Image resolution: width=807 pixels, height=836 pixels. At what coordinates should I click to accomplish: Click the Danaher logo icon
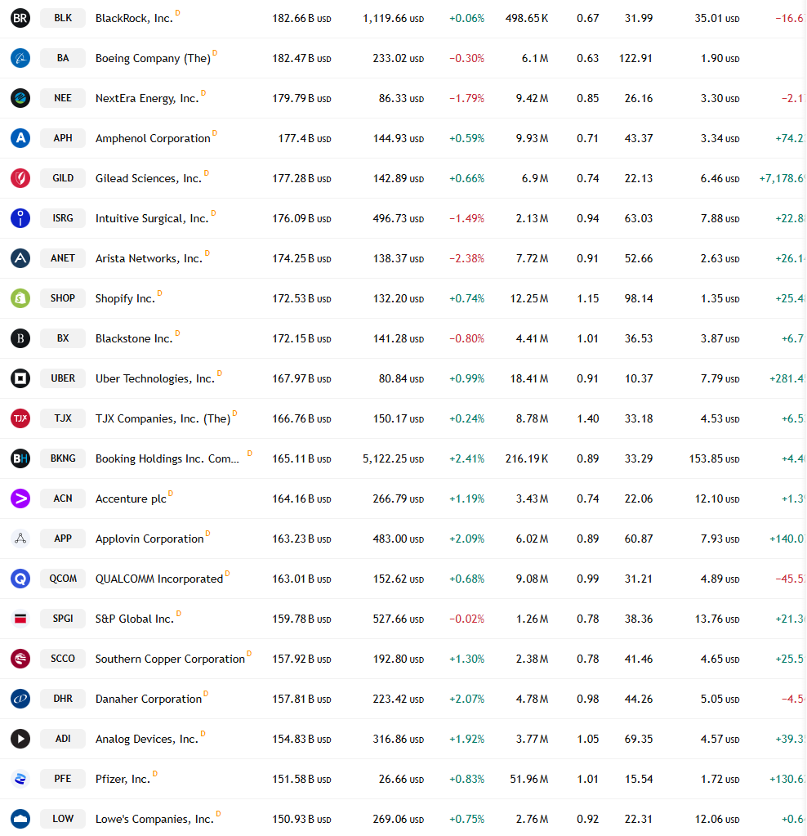click(x=20, y=699)
